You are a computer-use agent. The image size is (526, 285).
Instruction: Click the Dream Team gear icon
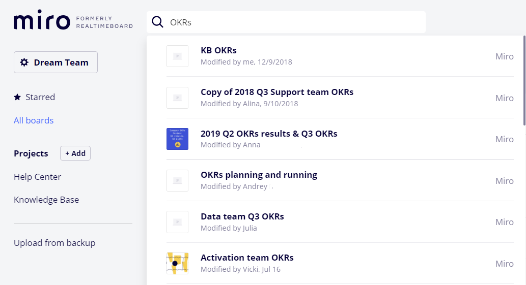point(24,62)
